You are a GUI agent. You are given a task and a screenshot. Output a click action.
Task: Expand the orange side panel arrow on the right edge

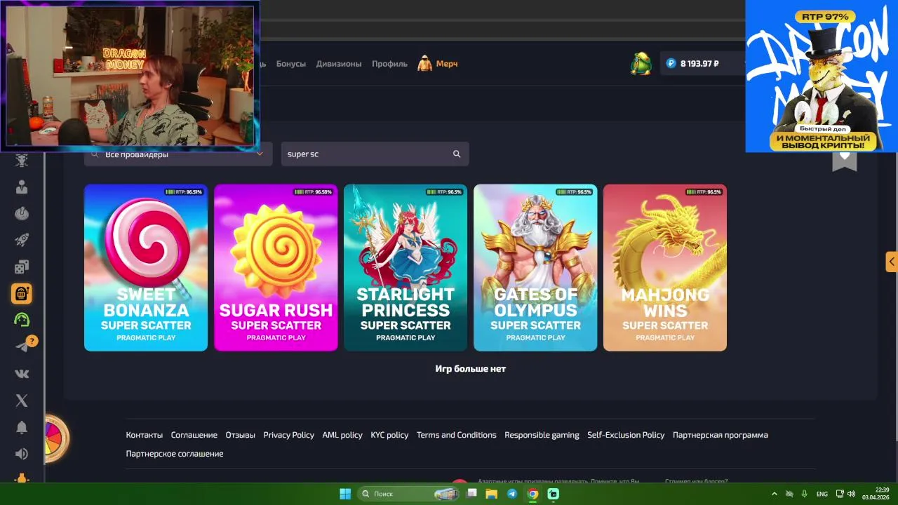(892, 262)
